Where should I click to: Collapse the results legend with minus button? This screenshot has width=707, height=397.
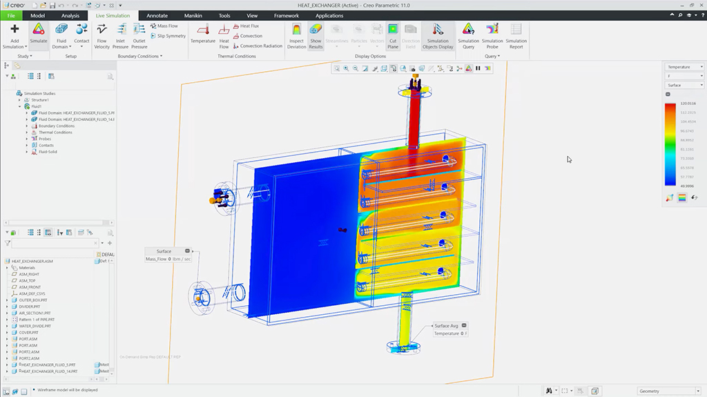click(x=668, y=95)
